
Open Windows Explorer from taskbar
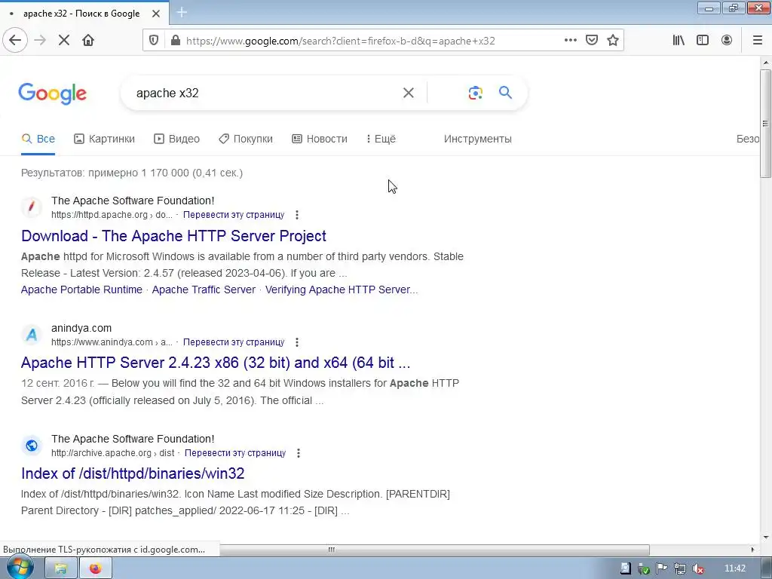coord(61,568)
